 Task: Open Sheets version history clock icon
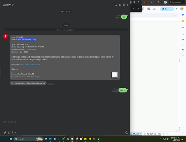click(x=143, y=9)
